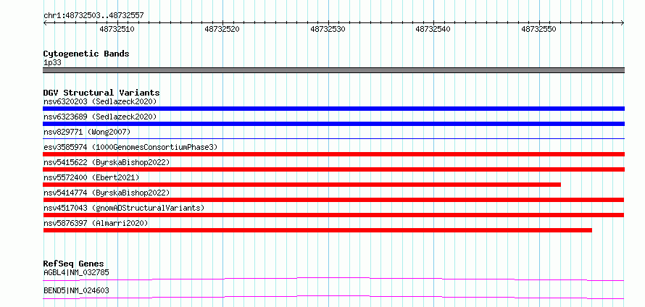
Task: Click the red bar for nsv5572400
Action: 302,185
